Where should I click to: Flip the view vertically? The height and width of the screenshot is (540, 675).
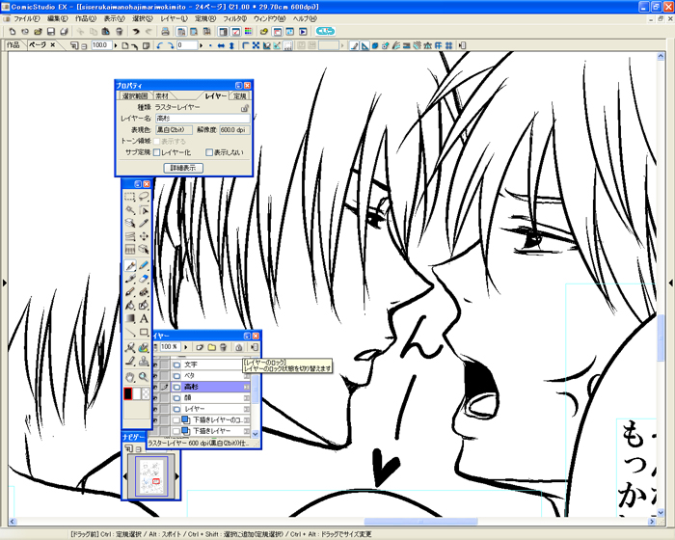point(231,45)
